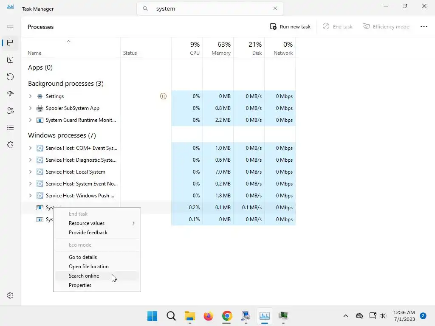Expand Service Host: Windows Push row

pos(30,196)
